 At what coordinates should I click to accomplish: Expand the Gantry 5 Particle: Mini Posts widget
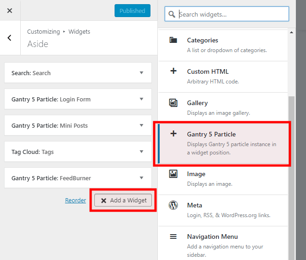78,125
